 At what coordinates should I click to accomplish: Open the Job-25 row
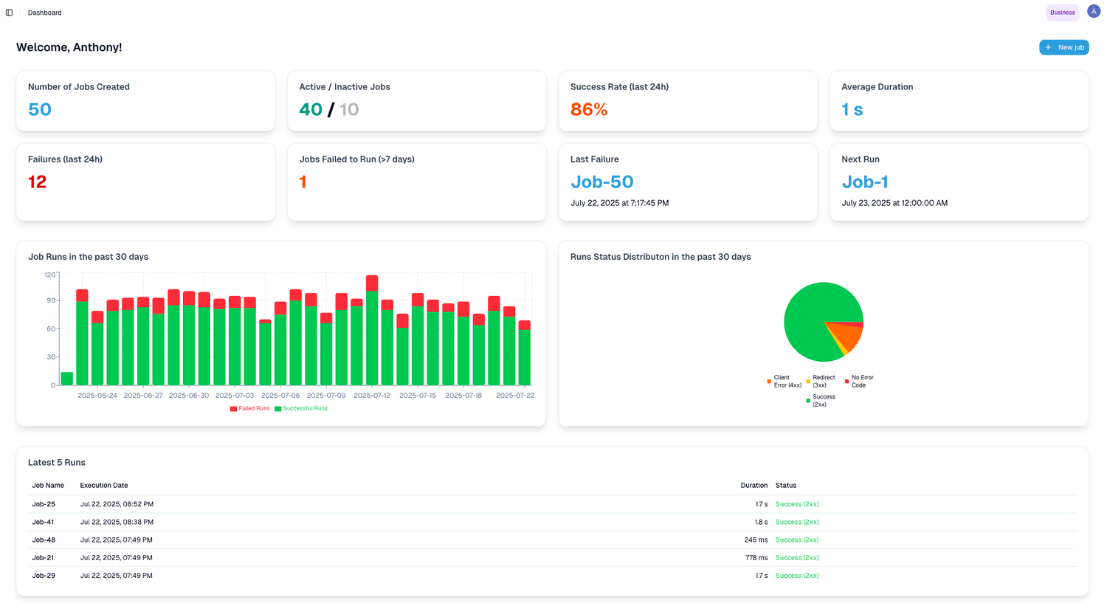coord(553,504)
